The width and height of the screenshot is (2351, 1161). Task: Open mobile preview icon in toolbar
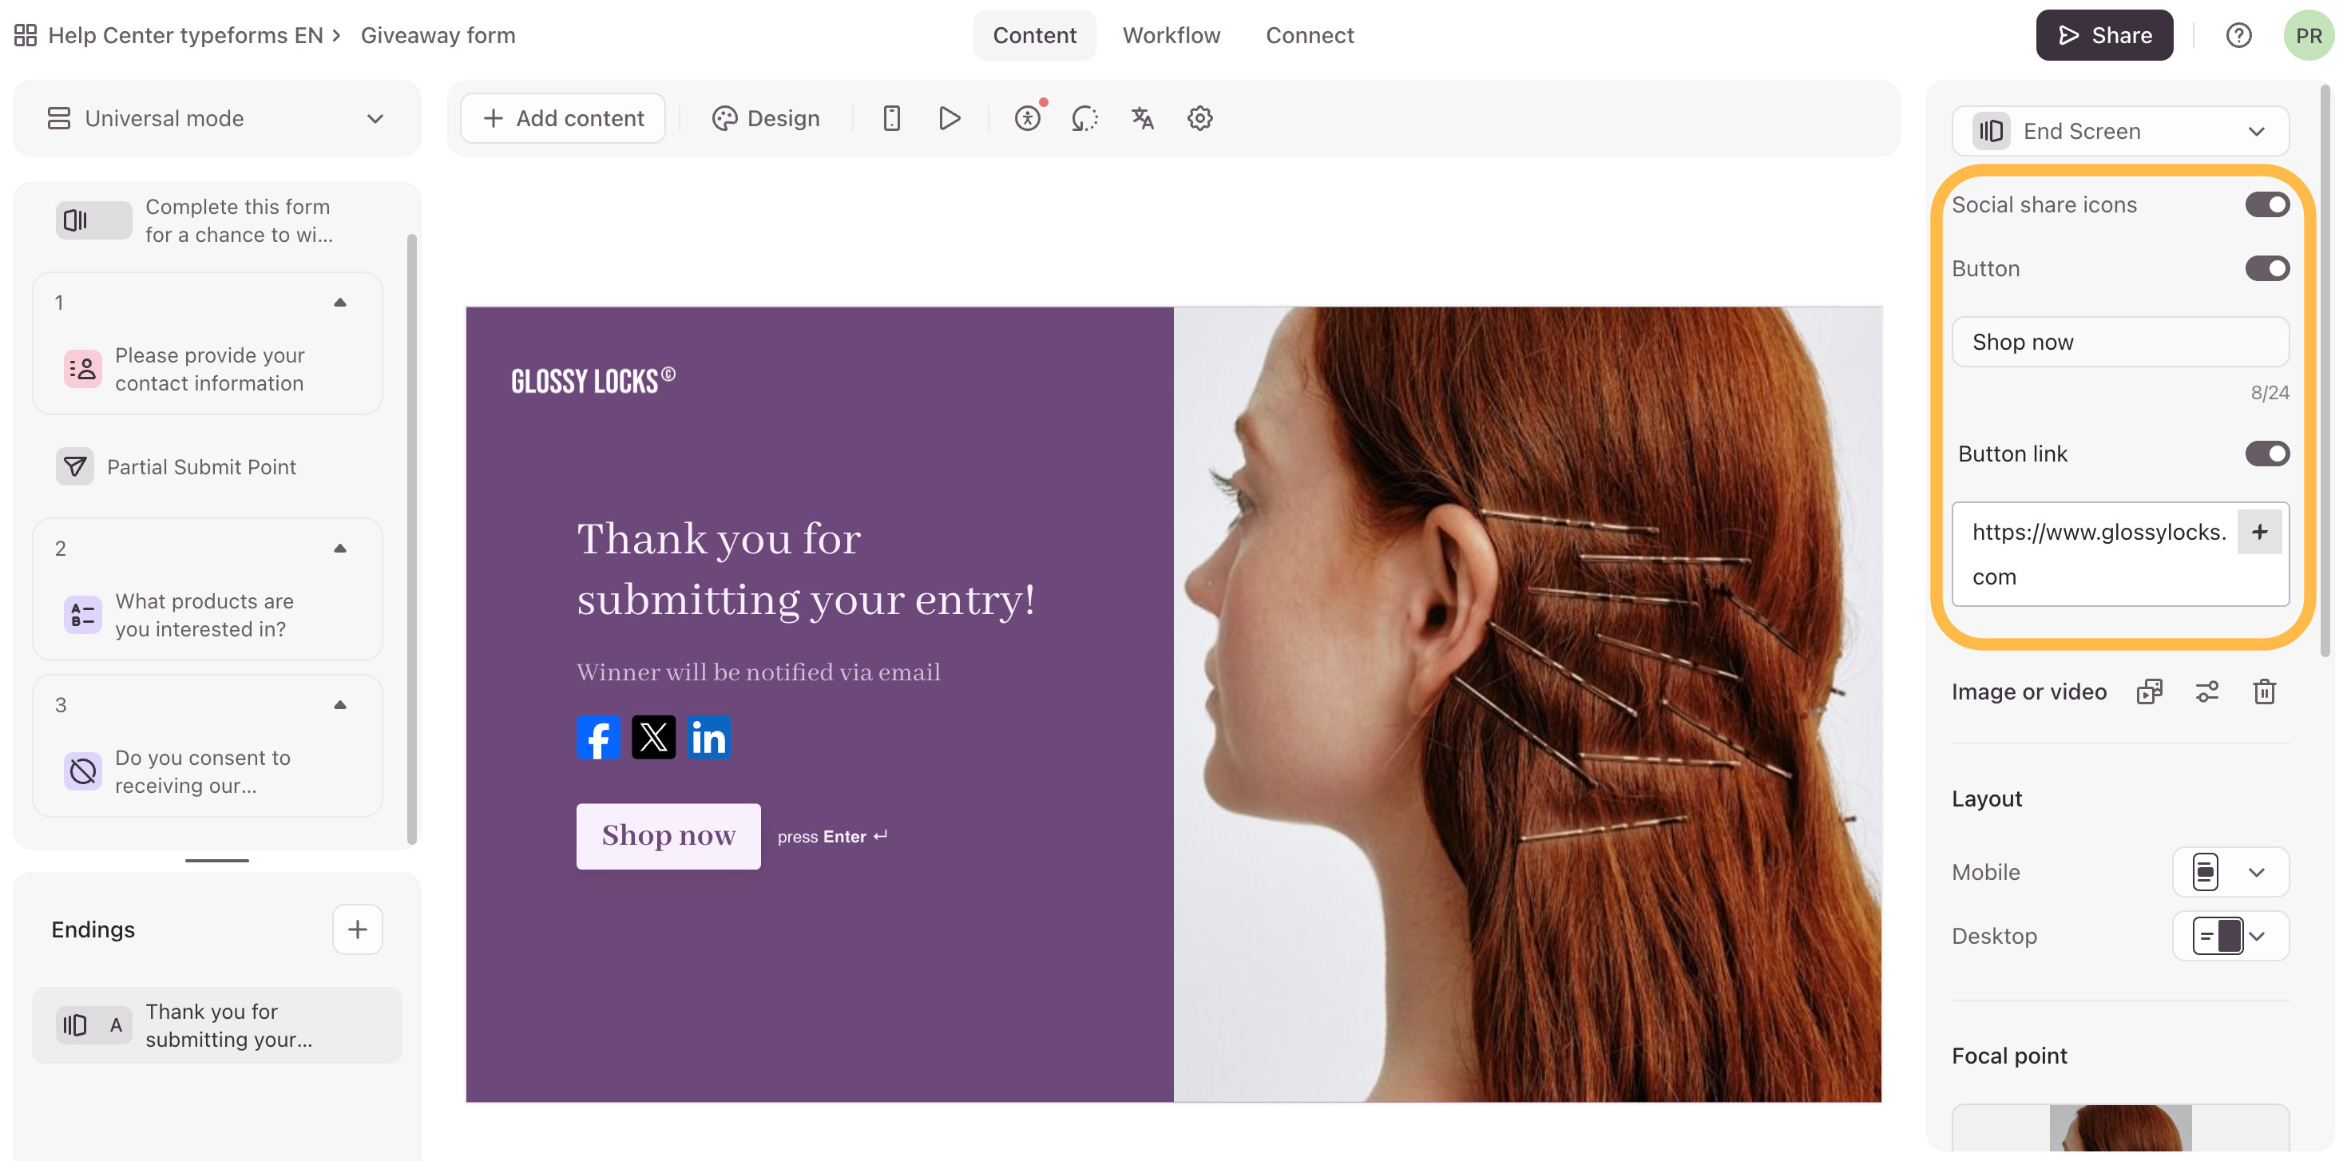coord(892,119)
